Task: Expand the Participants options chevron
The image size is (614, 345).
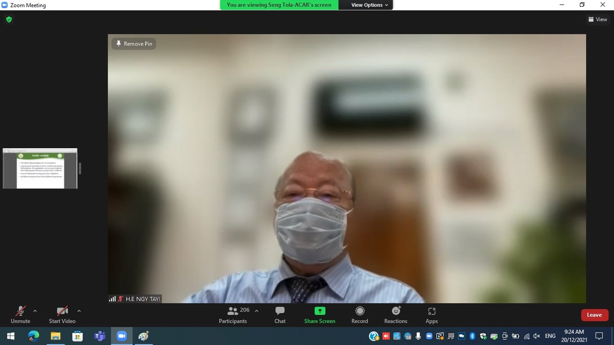Action: pos(257,311)
